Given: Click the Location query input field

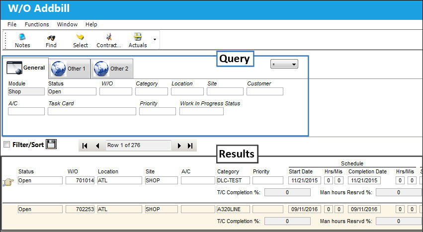Looking at the screenshot, I should click(x=187, y=91).
